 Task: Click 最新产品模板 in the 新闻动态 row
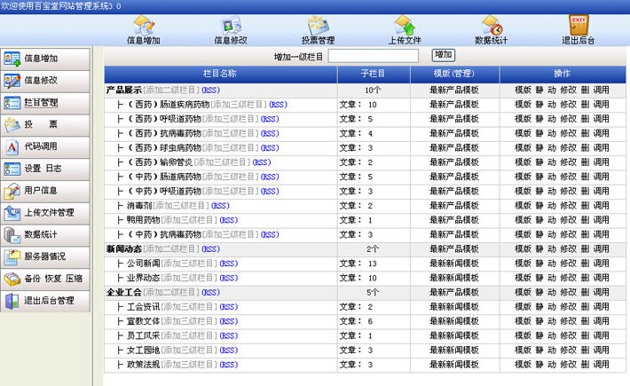click(454, 249)
